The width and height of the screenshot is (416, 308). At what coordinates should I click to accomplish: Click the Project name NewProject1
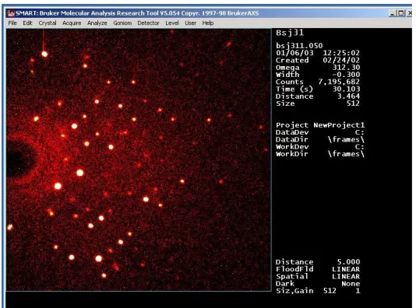339,125
